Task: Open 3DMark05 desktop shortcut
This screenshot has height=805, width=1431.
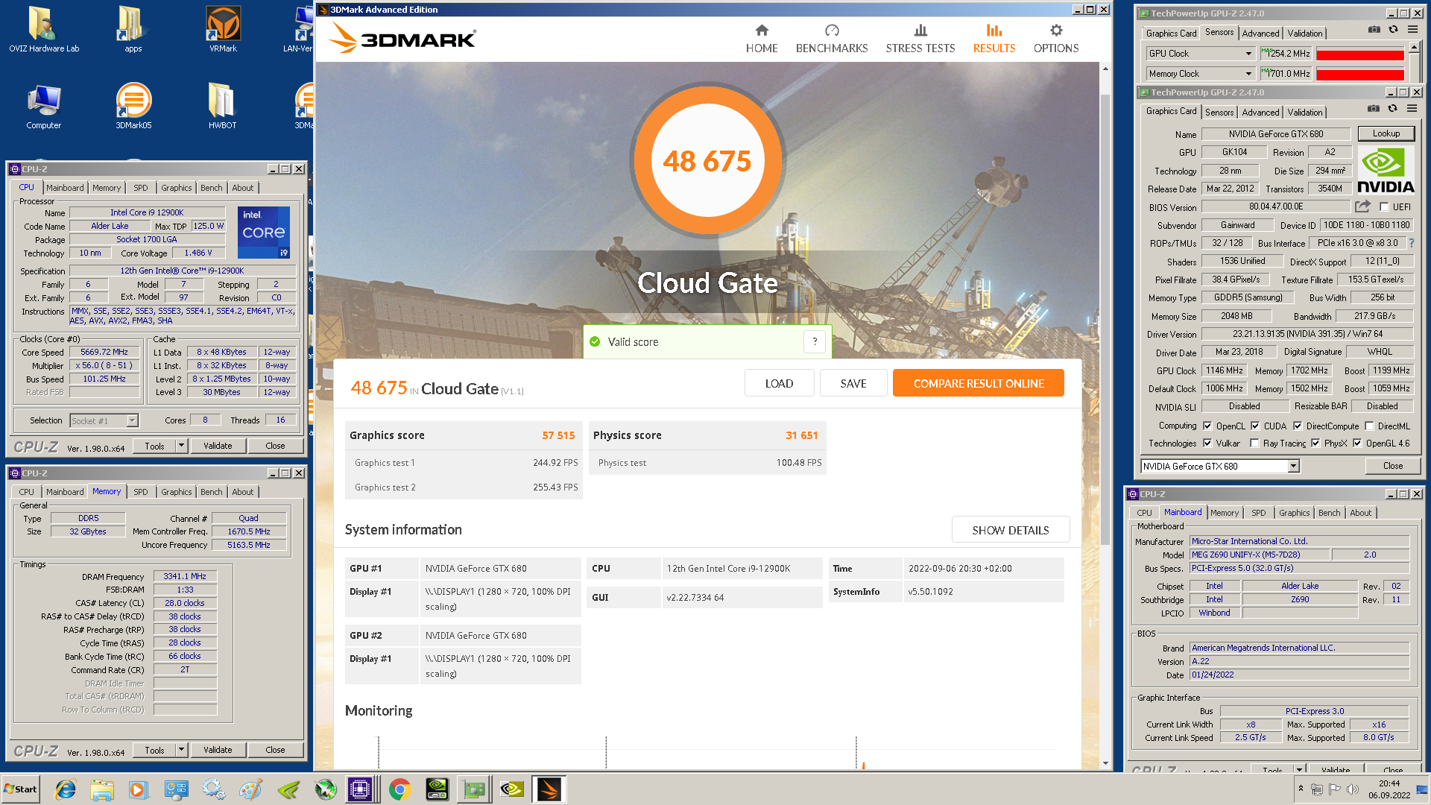Action: pyautogui.click(x=133, y=106)
